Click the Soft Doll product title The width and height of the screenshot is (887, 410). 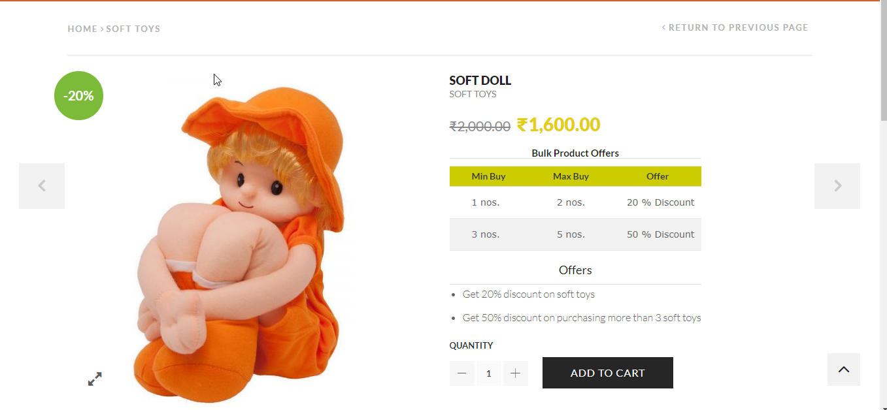pos(480,80)
